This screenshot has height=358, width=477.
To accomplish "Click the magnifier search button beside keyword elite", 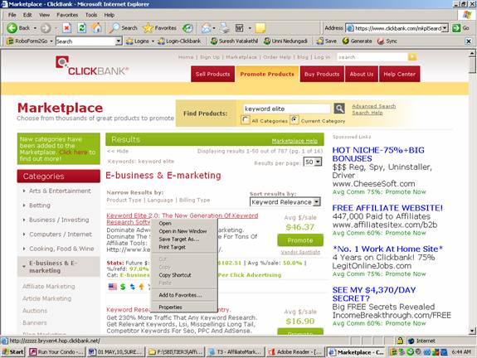I will pyautogui.click(x=339, y=109).
